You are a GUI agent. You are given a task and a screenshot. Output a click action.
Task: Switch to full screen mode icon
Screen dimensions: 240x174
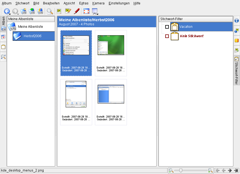(86, 11)
